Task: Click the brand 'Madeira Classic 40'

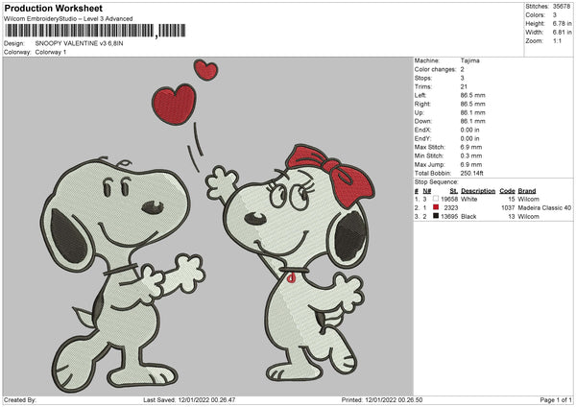Action: [x=544, y=208]
